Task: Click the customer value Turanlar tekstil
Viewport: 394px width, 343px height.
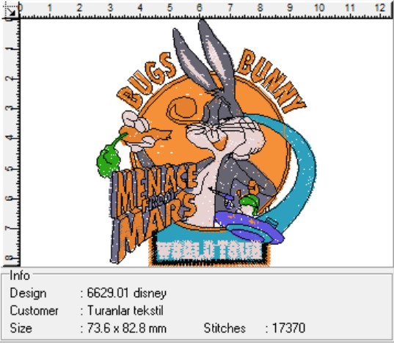Action: click(125, 311)
